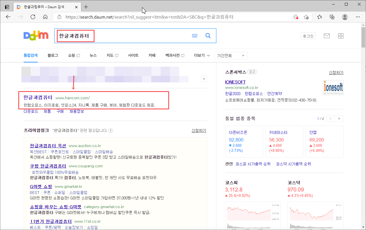366x230 pixels.
Task: Toggle the 지도 new-window checkbox
Action: click(116, 56)
